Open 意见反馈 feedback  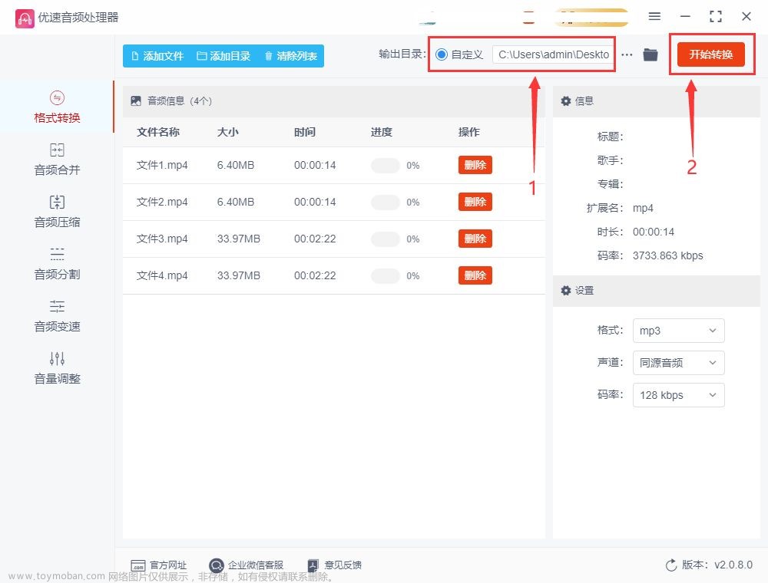(335, 565)
